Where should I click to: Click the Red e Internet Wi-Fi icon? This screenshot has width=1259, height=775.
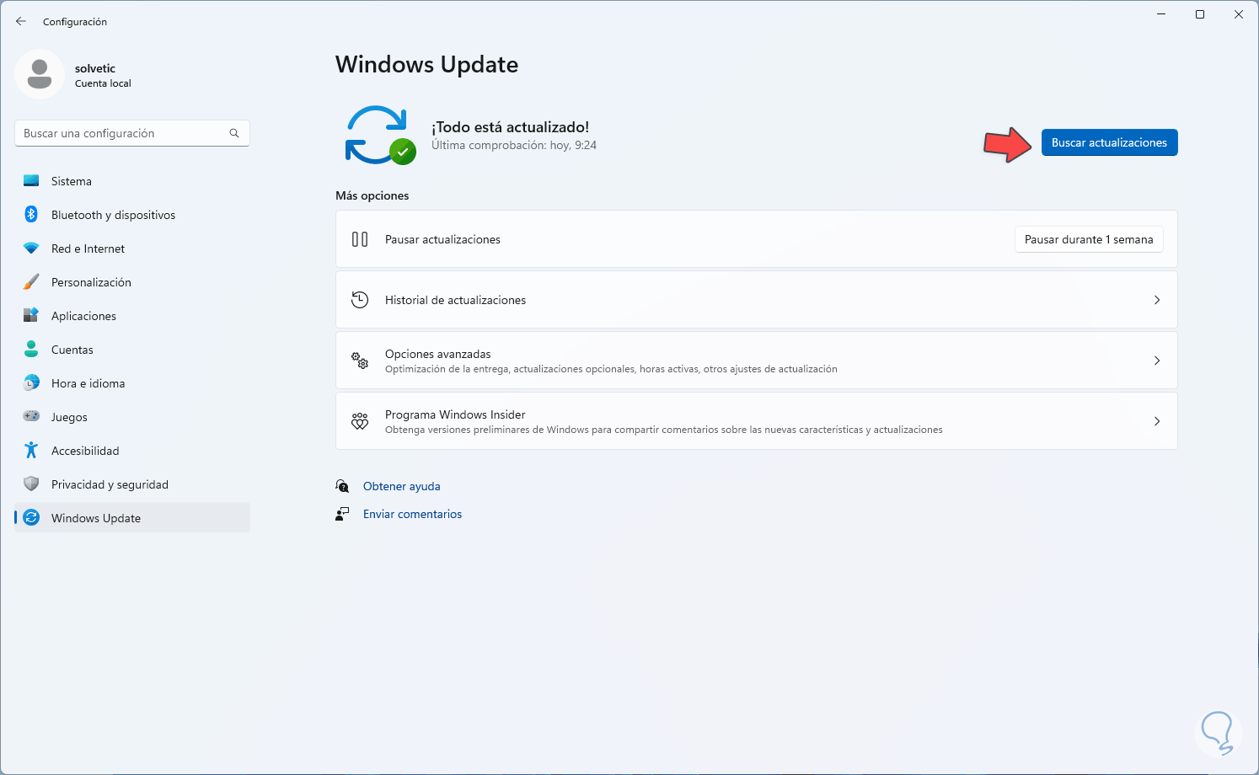point(31,249)
